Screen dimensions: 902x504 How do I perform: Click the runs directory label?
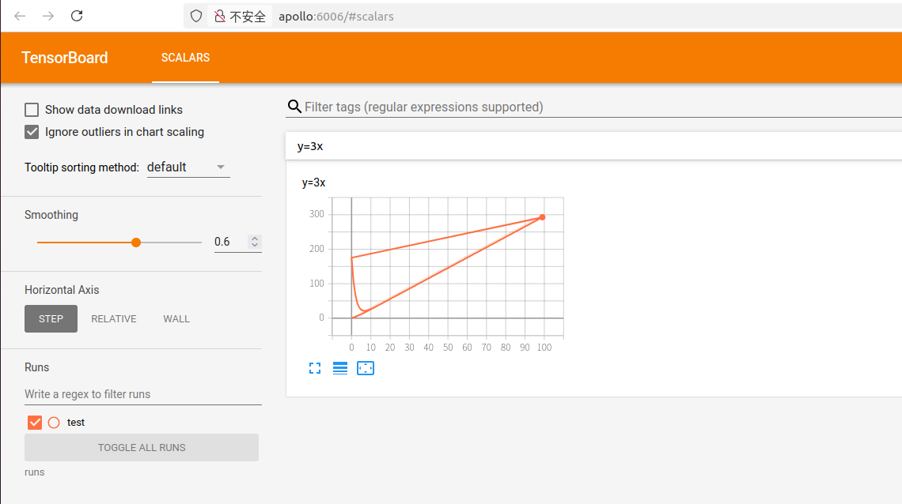[35, 472]
